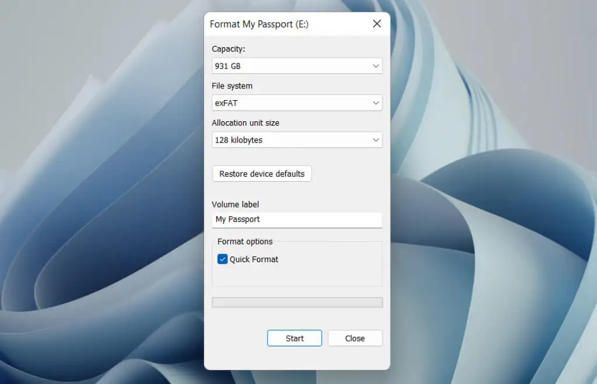Click the "Capacity:" label
Screen dimensions: 597x384
pyautogui.click(x=229, y=49)
